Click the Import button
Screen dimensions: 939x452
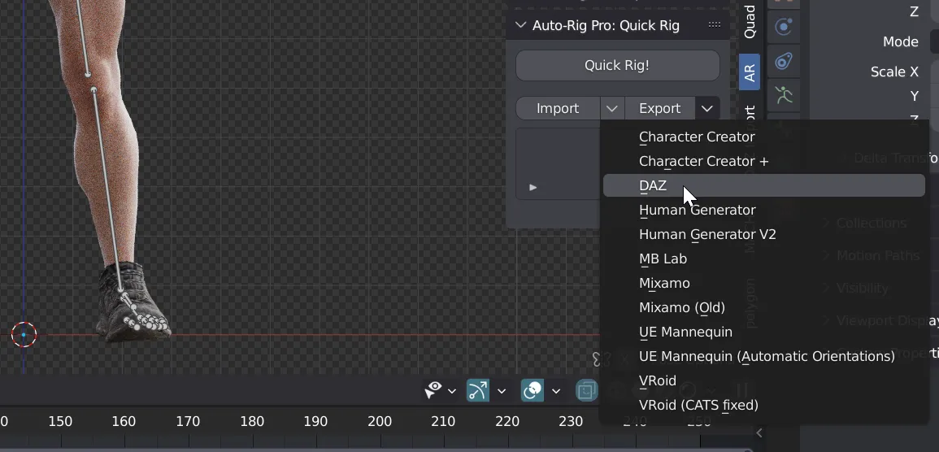click(558, 108)
